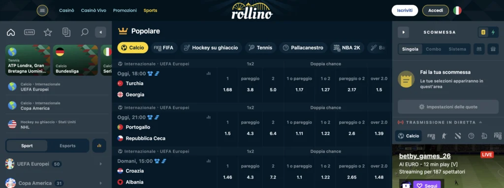Viewport: 504px width, 188px height.
Task: Open the bet slip book icon
Action: point(479,49)
